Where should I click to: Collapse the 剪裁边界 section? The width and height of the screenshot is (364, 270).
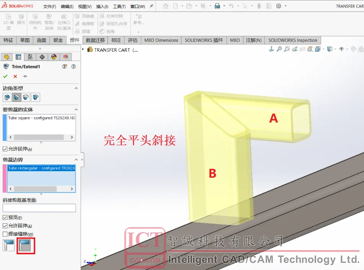coord(76,160)
